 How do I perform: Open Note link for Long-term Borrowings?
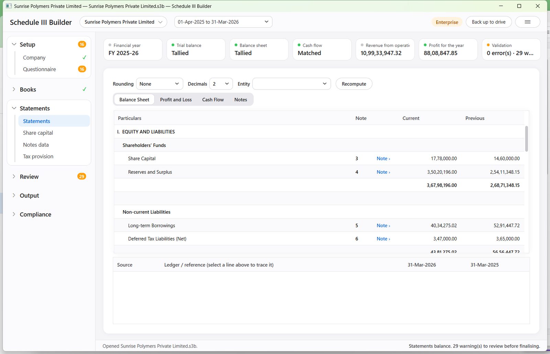pos(383,226)
